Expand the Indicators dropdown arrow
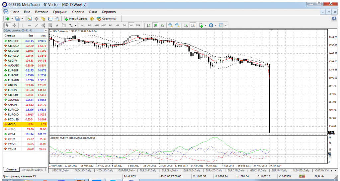 coord(206,26)
